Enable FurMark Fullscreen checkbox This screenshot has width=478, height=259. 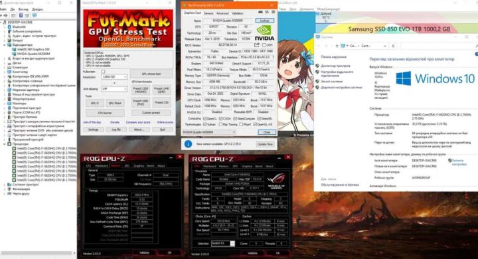104,71
